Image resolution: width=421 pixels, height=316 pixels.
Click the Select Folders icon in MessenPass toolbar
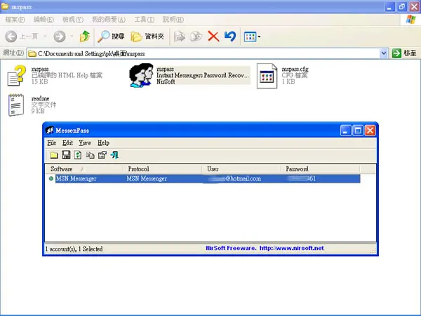[x=54, y=155]
